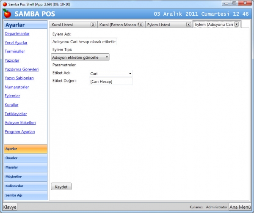Image resolution: width=254 pixels, height=213 pixels.
Task: Open Yazıcı Şablonları link
Action: click(19, 78)
